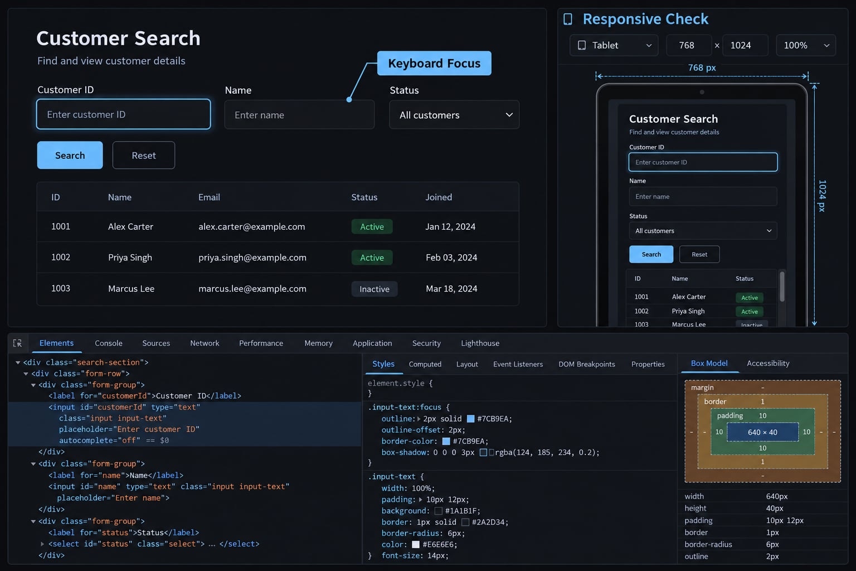Click Search button inside the tablet preview
The height and width of the screenshot is (571, 856).
[x=651, y=254]
